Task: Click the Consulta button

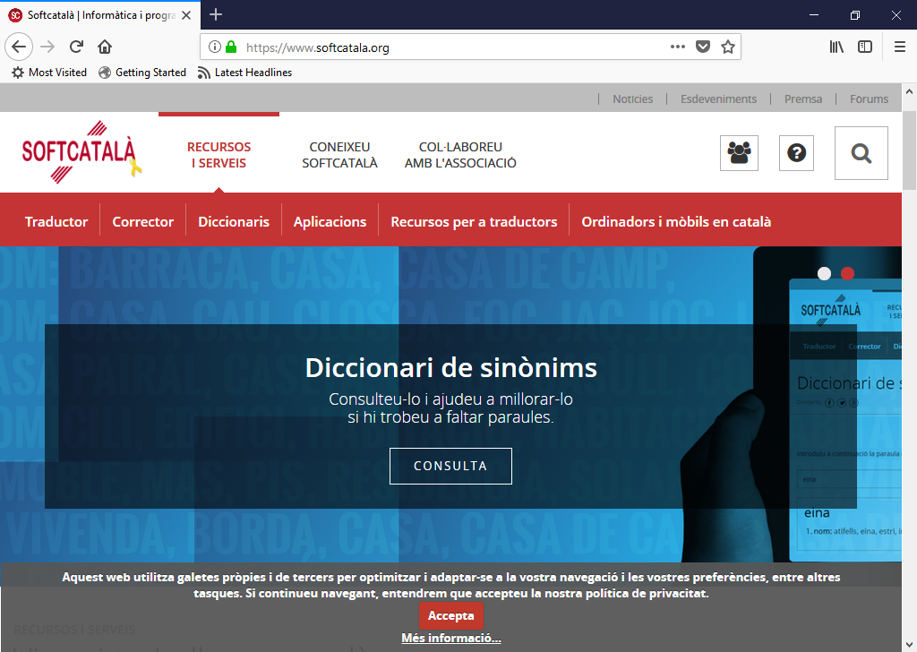Action: point(450,466)
